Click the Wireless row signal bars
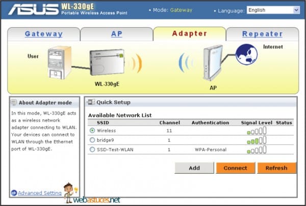Image resolution: width=306 pixels, height=206 pixels. (x=257, y=130)
